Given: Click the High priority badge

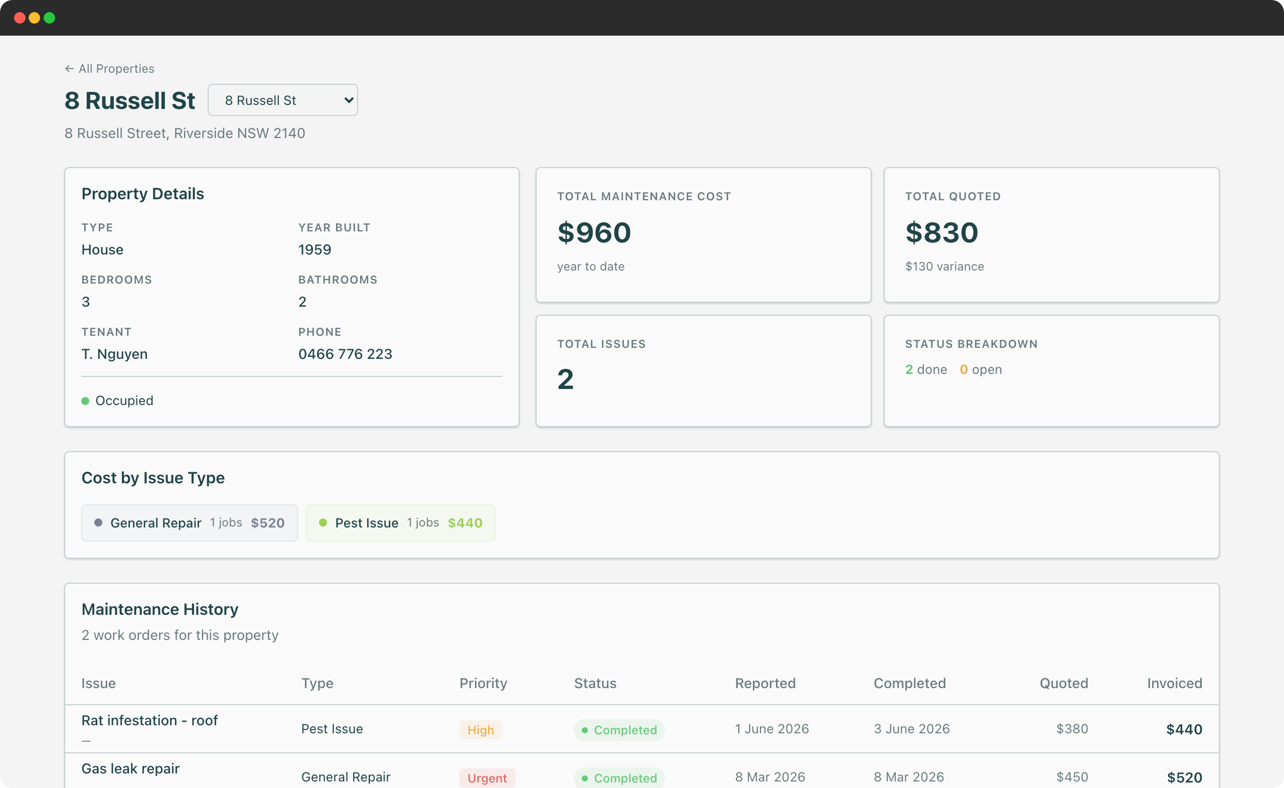Looking at the screenshot, I should (x=480, y=730).
